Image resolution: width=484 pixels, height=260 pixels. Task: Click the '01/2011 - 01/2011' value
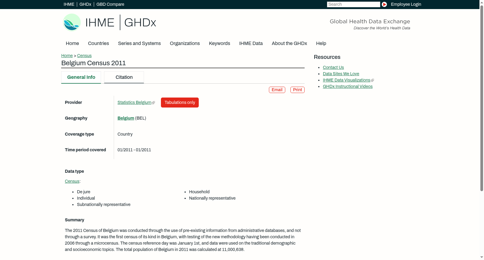(x=134, y=150)
